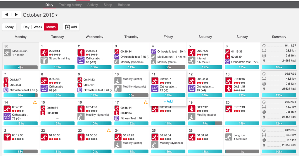Open the strength training icon on October 1

(44, 60)
